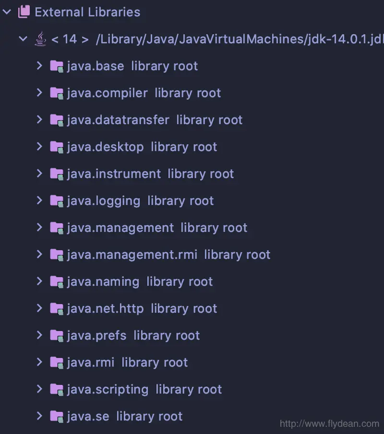Click the java.logging folder icon
Viewport: 384px width, 434px height.
(57, 201)
